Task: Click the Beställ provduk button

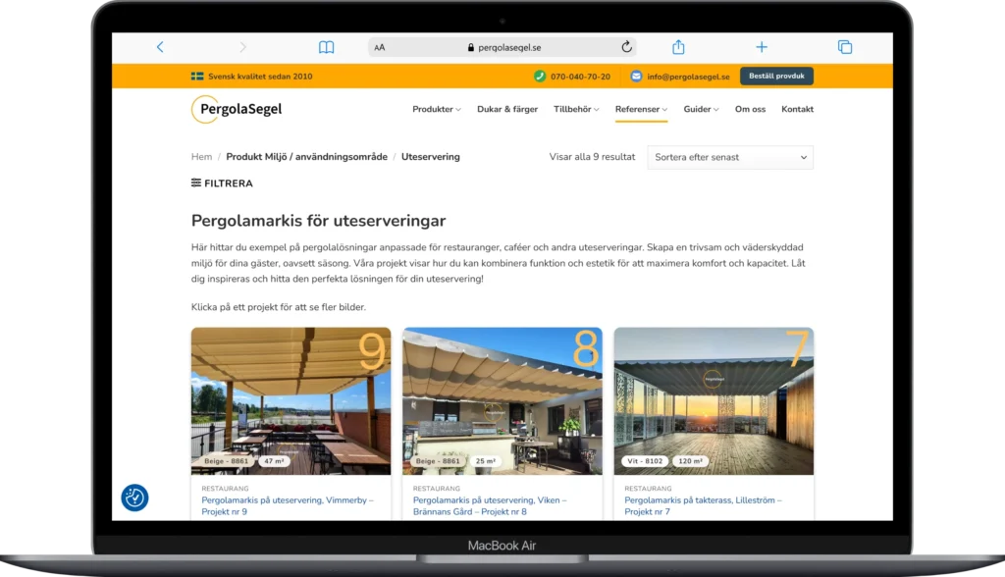Action: [776, 76]
